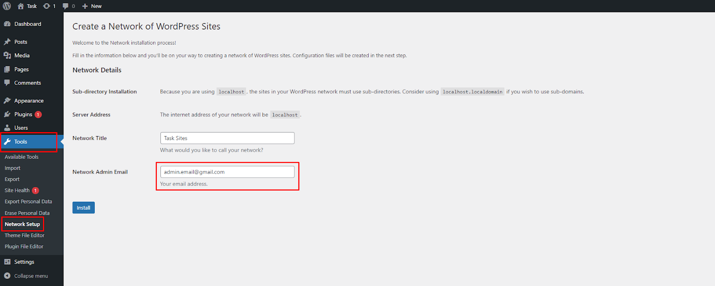Click the Comments sidebar bubble icon
The width and height of the screenshot is (715, 286).
(7, 83)
